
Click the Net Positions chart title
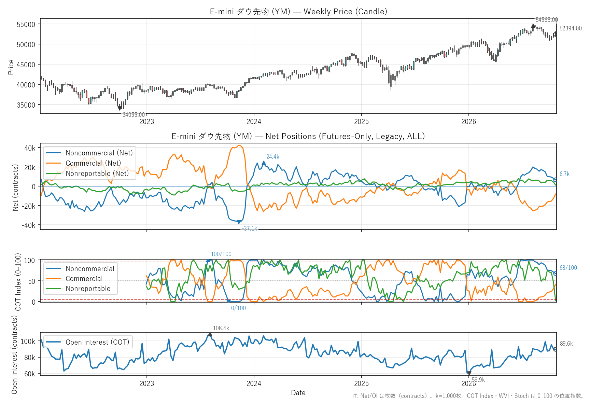pyautogui.click(x=298, y=136)
